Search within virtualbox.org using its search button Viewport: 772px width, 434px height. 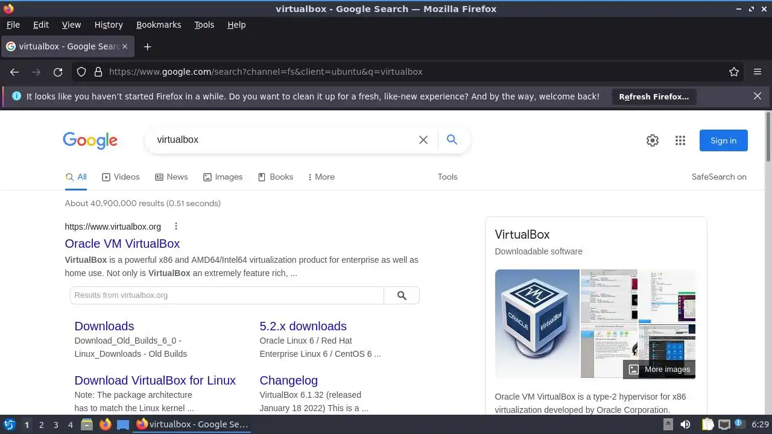(x=402, y=295)
